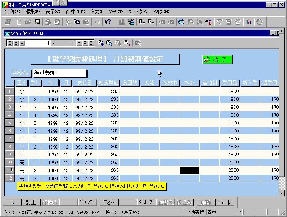Viewport: 287px width, 217px height.
Task: Activate the context help arrow-question icon
Action: click(x=107, y=22)
